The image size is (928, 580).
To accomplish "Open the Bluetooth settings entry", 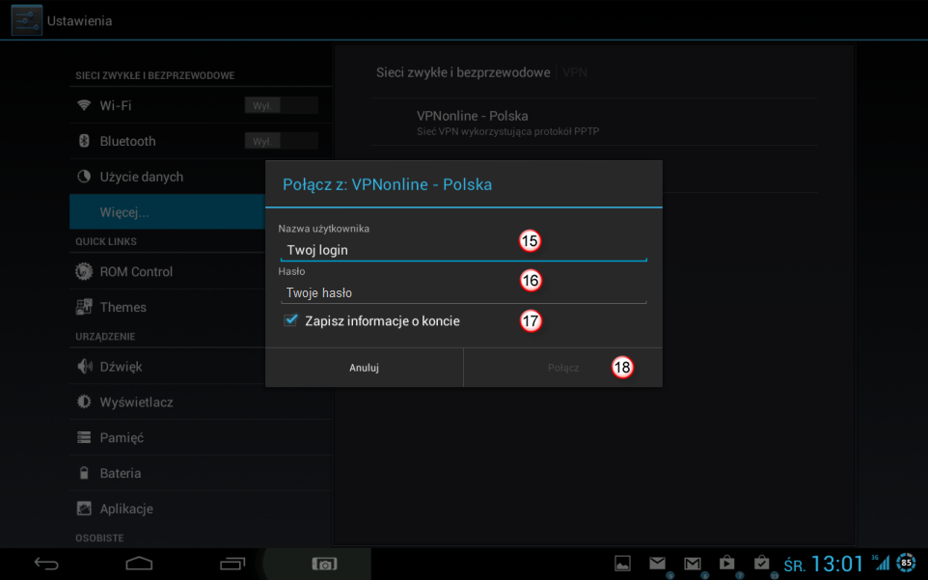I will click(201, 141).
